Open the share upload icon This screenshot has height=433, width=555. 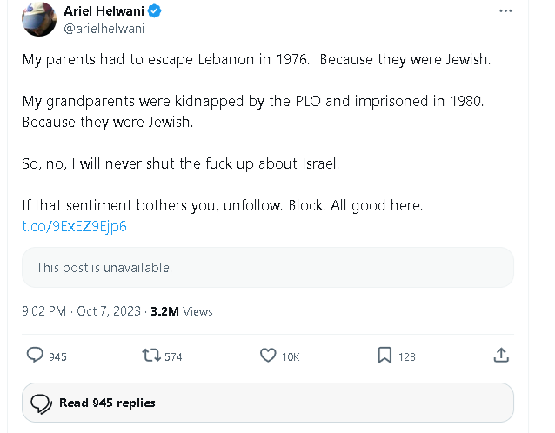501,355
